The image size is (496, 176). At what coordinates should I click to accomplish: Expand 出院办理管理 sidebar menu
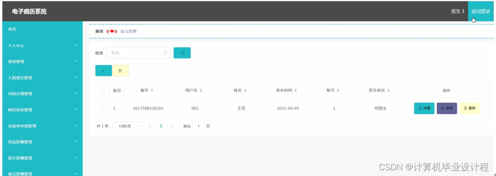pyautogui.click(x=42, y=94)
